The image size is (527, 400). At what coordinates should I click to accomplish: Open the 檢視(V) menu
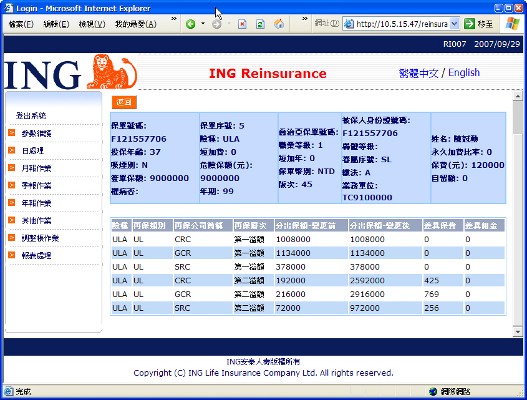(92, 24)
